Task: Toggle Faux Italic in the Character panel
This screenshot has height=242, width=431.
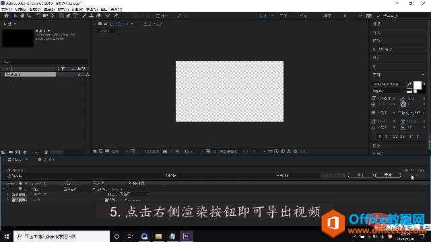Action: click(x=386, y=136)
